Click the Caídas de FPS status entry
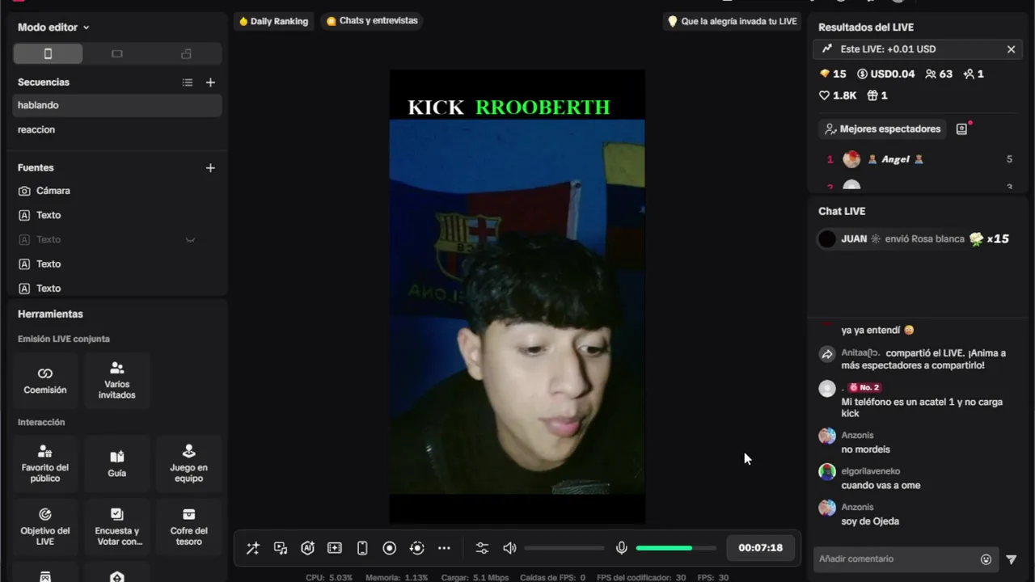1035x582 pixels. pos(553,578)
